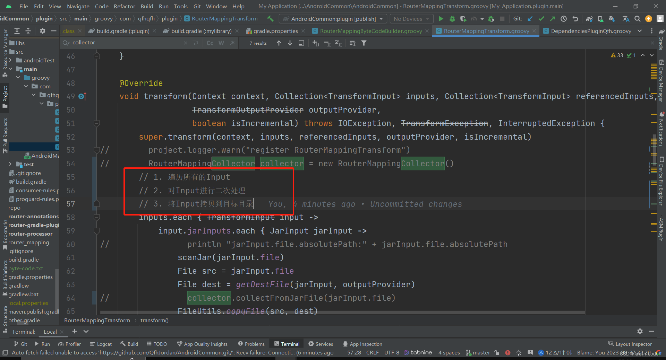This screenshot has width=666, height=360.
Task: Click Git update project arrow
Action: tap(530, 19)
